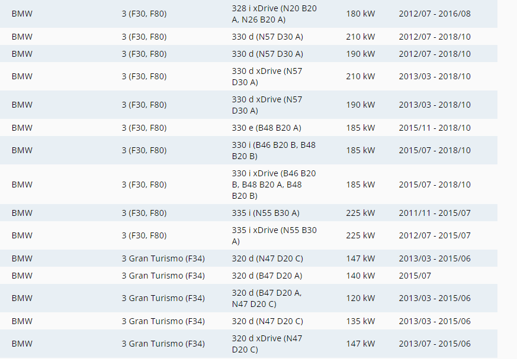Viewport: 517px width, 359px height.
Task: Select date range 2012/07 - 2015/07
Action: coord(435,235)
